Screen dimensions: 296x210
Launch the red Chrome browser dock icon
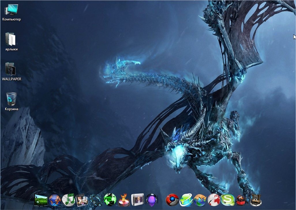point(172,200)
